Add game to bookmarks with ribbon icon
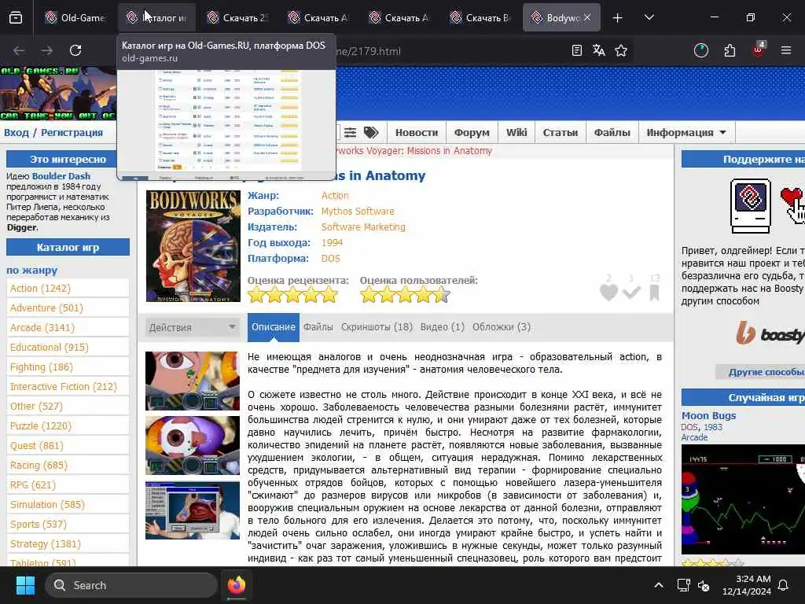 point(655,293)
